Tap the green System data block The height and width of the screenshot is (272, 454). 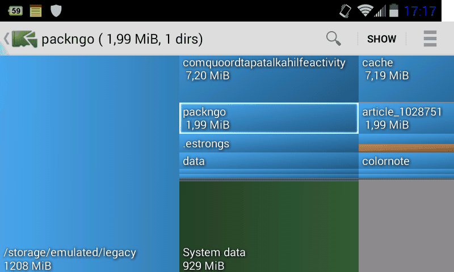[x=268, y=226]
